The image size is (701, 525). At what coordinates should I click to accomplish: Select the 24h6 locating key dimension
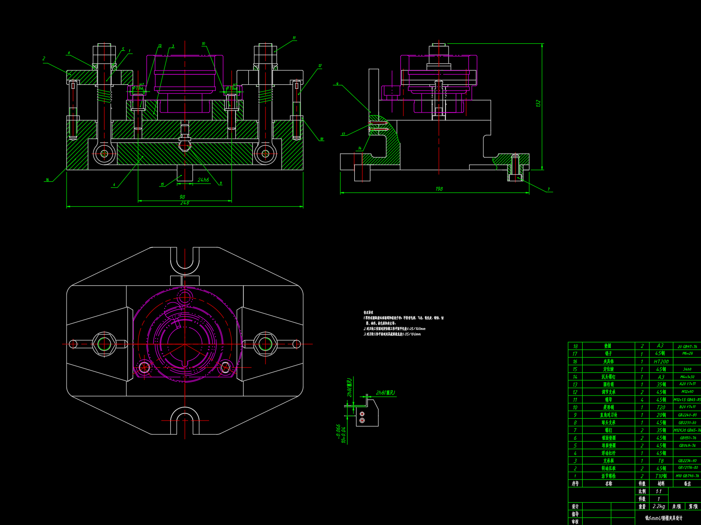tap(203, 180)
